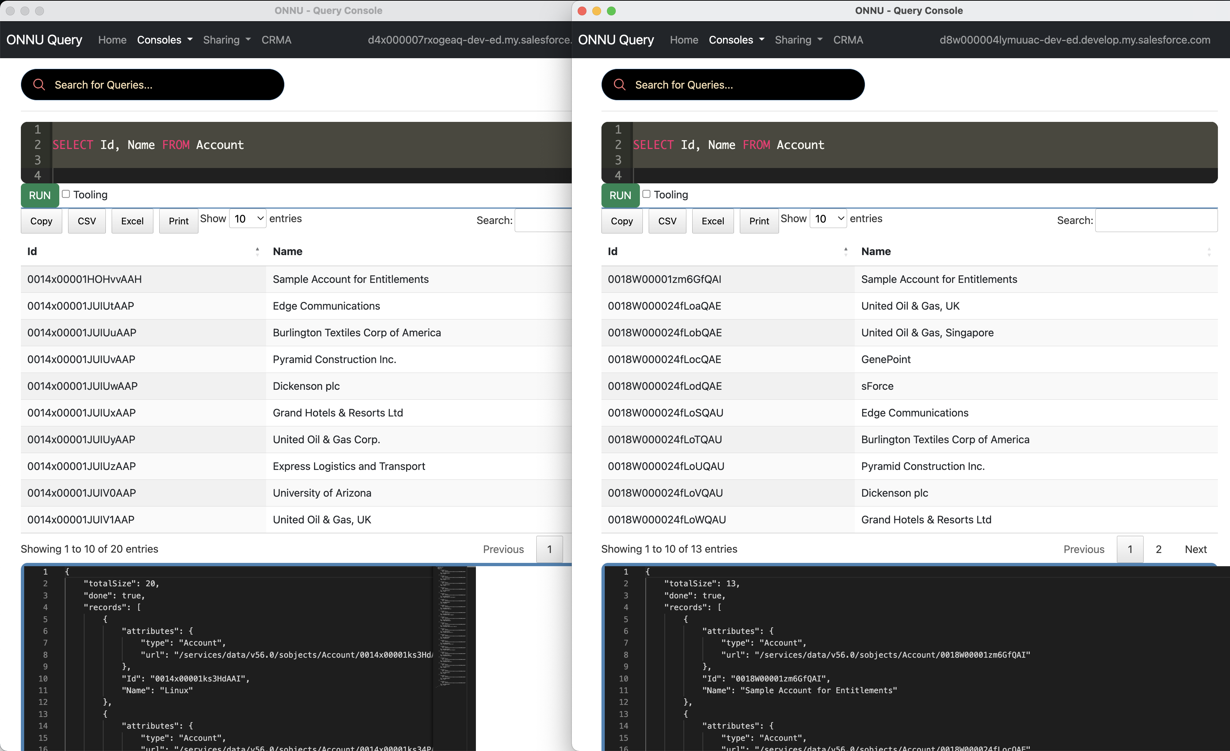Select the Id 0018W00001zm6GfQAI cell

pyautogui.click(x=728, y=279)
